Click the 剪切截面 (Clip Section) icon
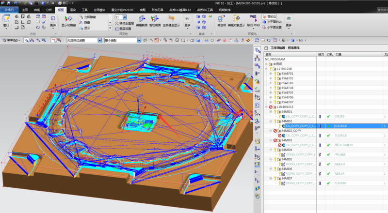 coord(155,19)
